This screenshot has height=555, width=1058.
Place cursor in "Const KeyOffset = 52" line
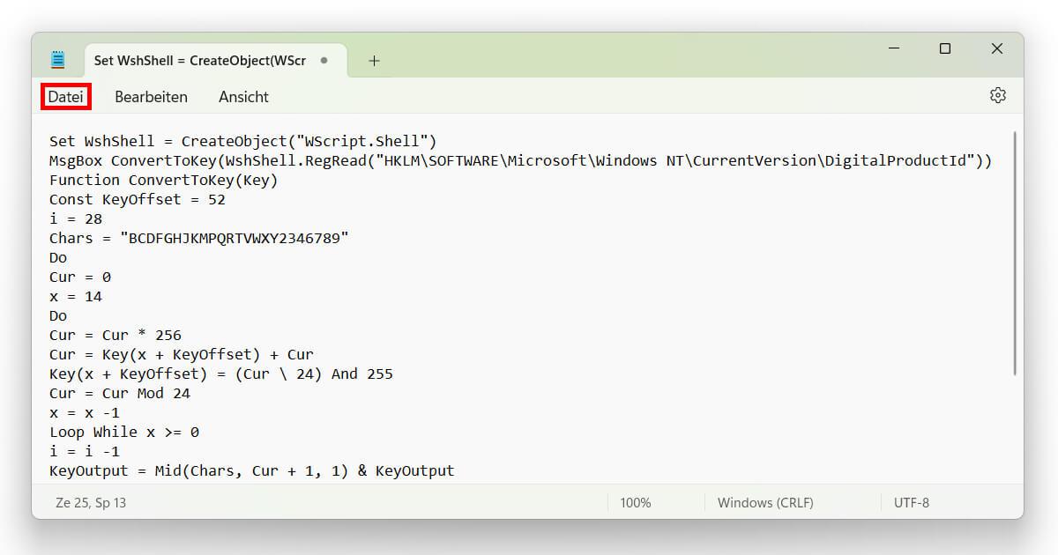click(x=138, y=200)
